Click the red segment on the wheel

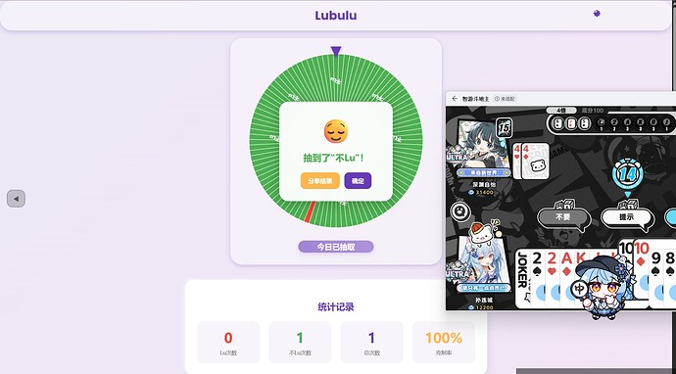310,212
